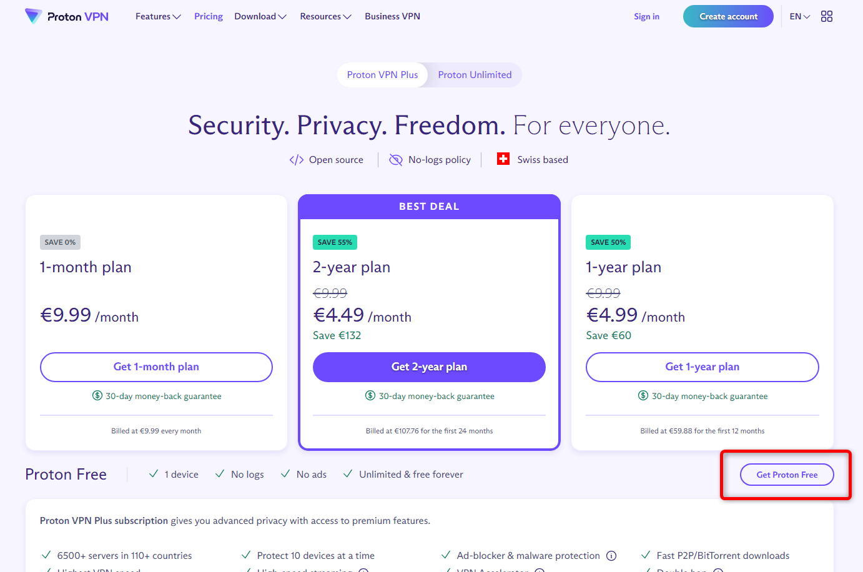The height and width of the screenshot is (572, 863).
Task: Click the Proton VPN logo
Action: pos(67,16)
